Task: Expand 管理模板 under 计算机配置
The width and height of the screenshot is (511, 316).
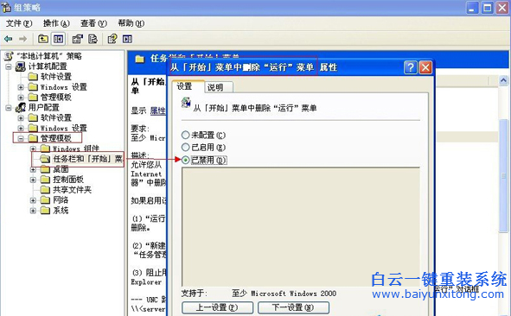Action: coord(21,98)
